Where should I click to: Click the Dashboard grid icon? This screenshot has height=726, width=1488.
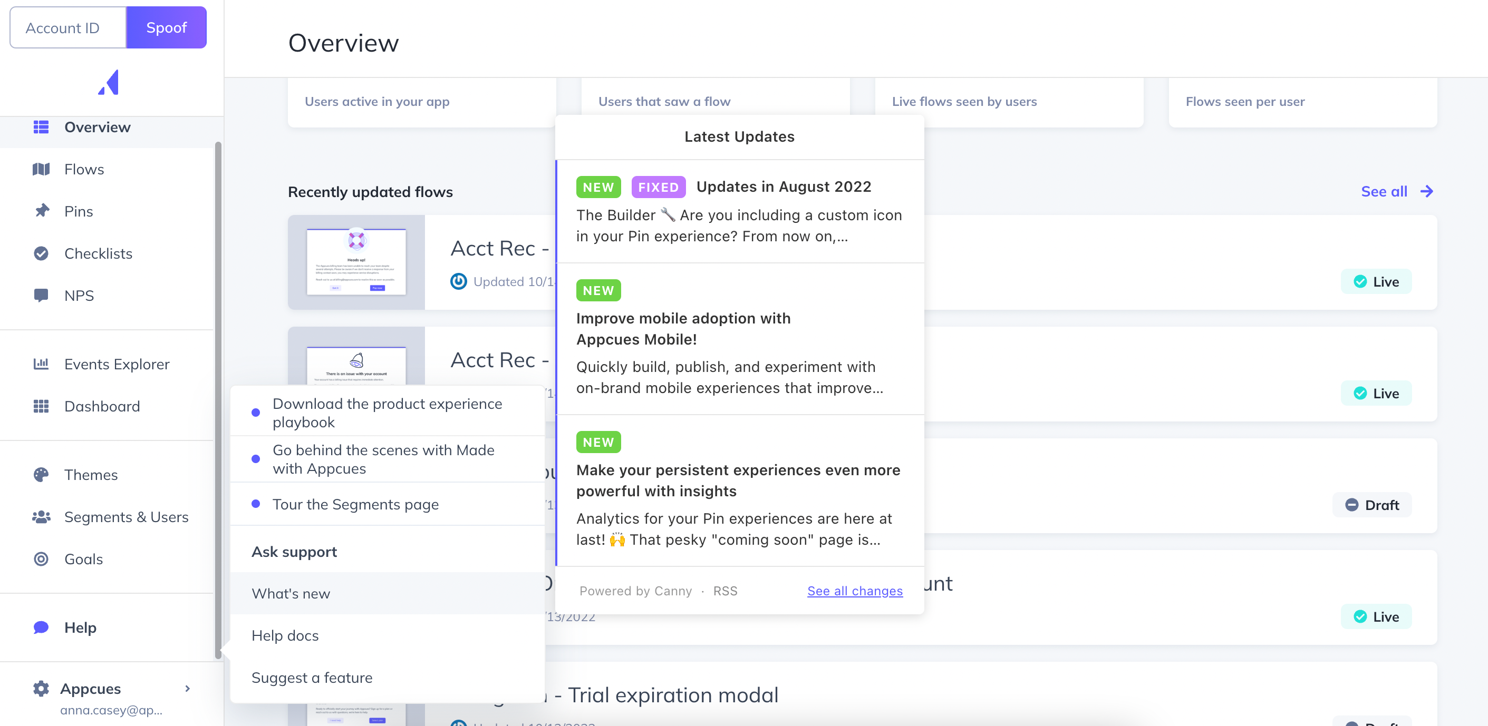(41, 406)
